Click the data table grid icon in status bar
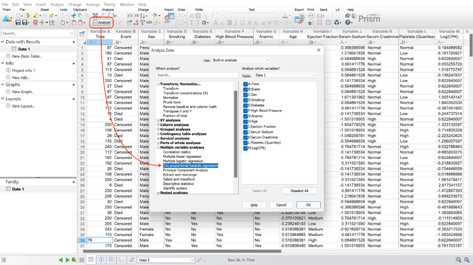Viewport: 473px width, 265px height. tap(91, 260)
